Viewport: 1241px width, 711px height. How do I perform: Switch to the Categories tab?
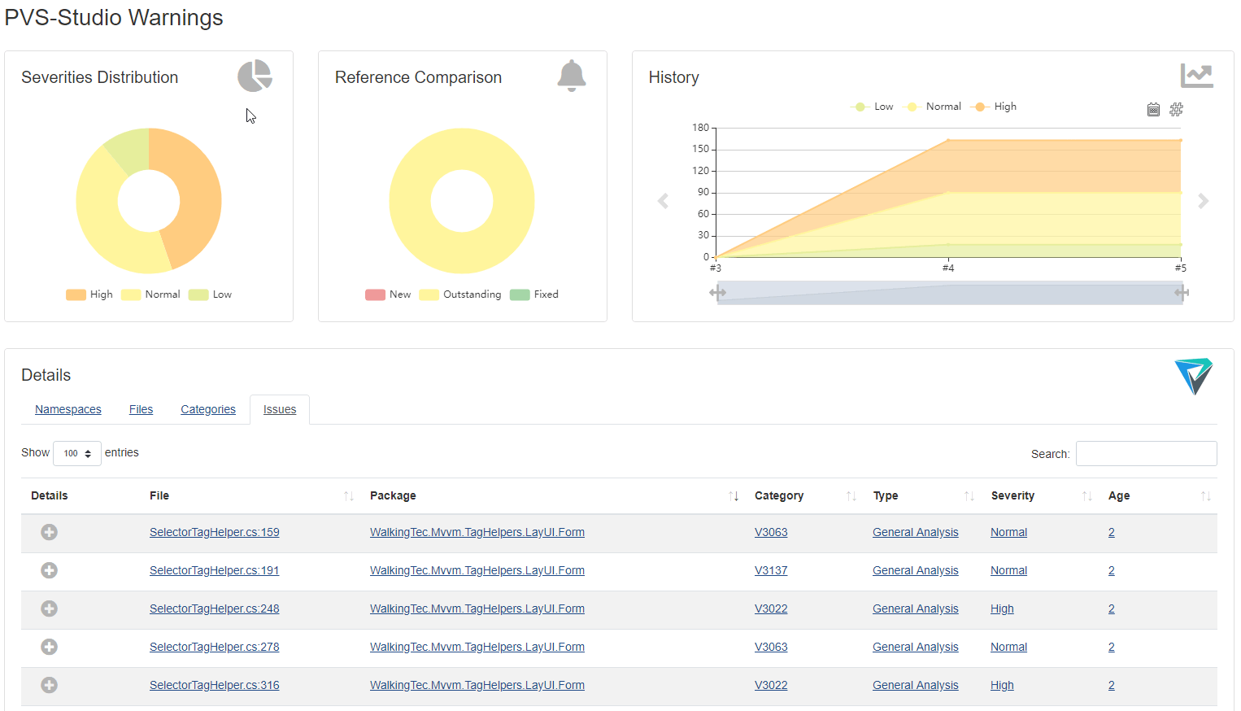(208, 409)
